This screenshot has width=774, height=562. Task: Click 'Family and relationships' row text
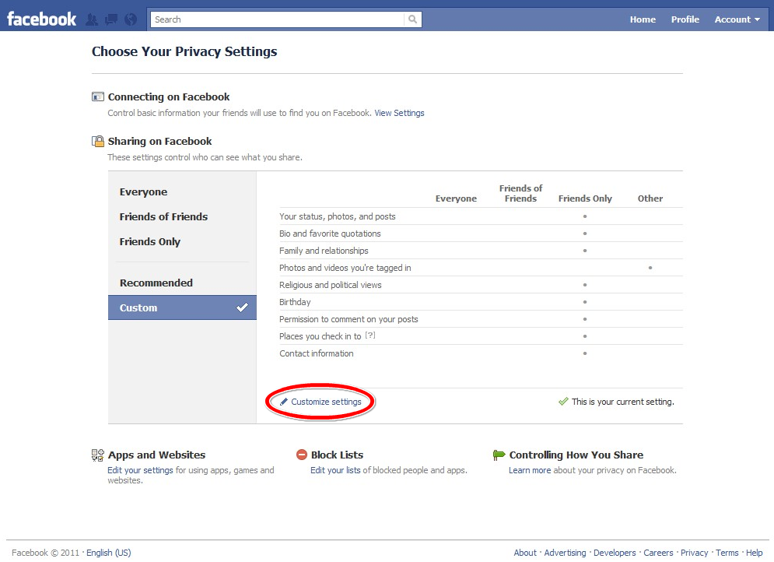324,251
